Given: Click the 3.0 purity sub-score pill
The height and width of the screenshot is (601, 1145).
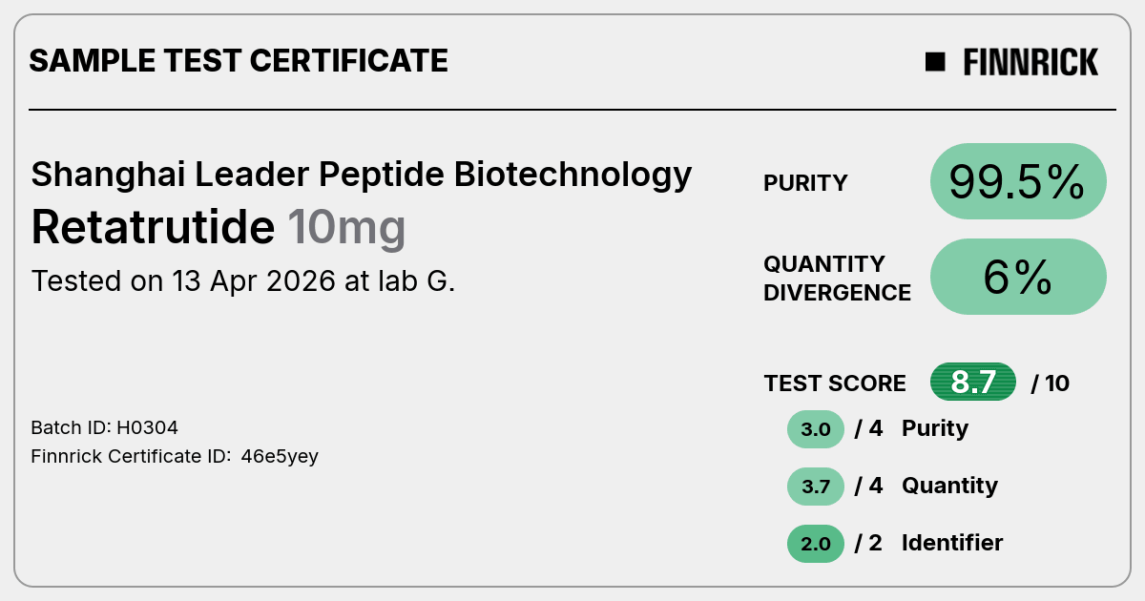Looking at the screenshot, I should click(x=816, y=429).
